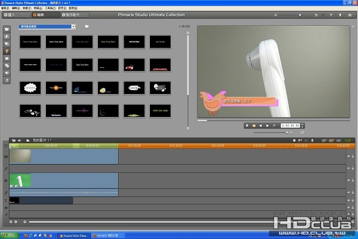The height and width of the screenshot is (239, 358).
Task: Switch to storyboard view icon
Action: click(324, 140)
